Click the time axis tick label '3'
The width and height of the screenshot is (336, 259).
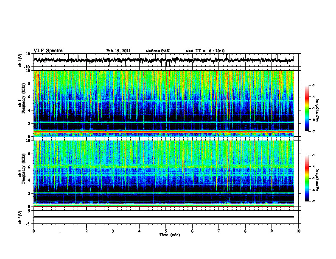click(113, 231)
